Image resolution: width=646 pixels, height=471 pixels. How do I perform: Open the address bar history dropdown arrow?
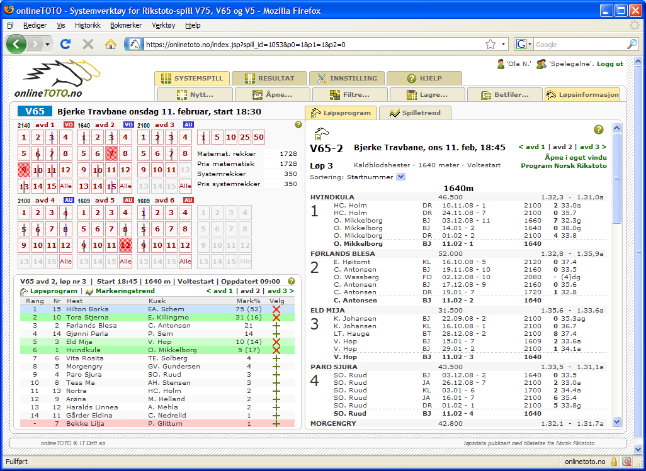503,45
